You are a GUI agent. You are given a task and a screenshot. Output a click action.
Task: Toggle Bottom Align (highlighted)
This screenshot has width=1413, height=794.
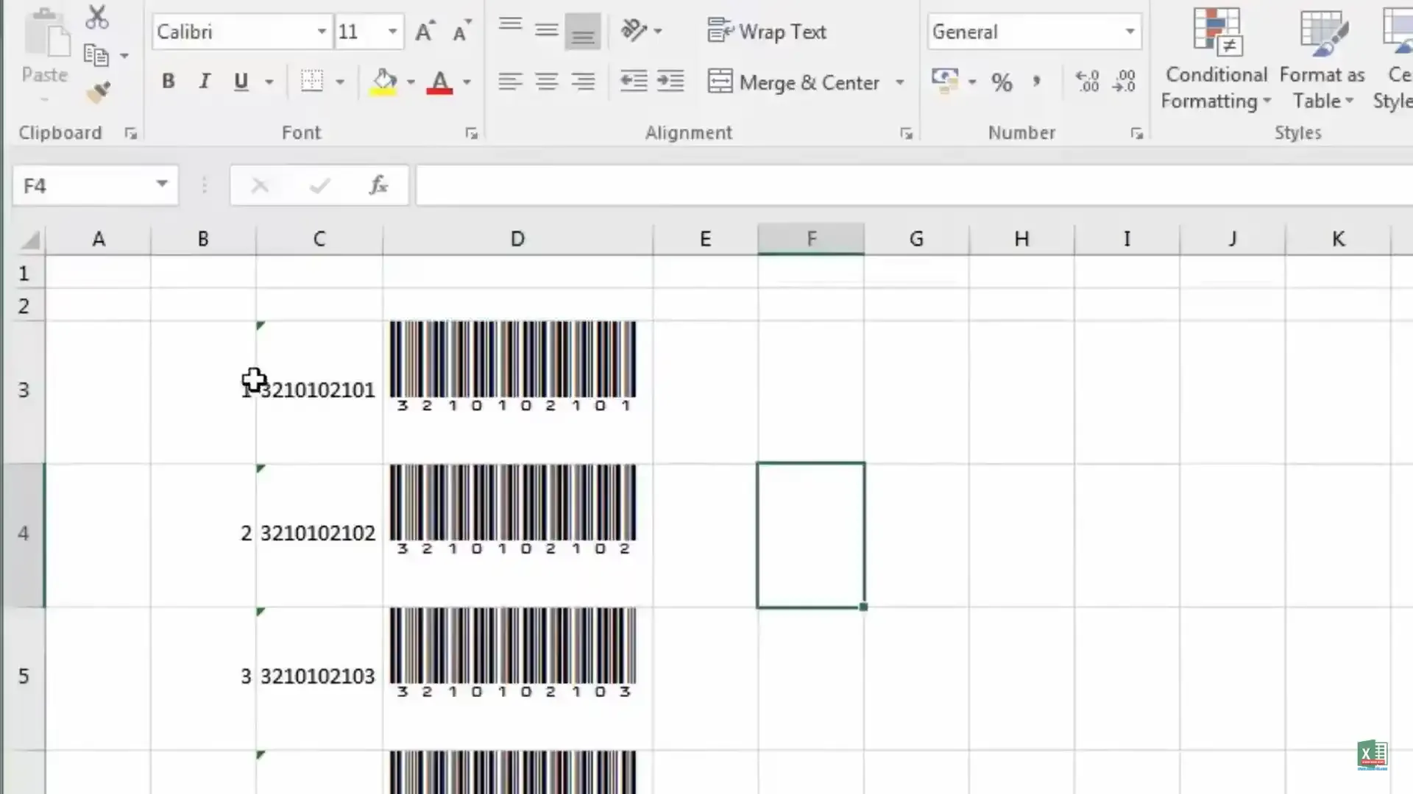[x=583, y=31]
